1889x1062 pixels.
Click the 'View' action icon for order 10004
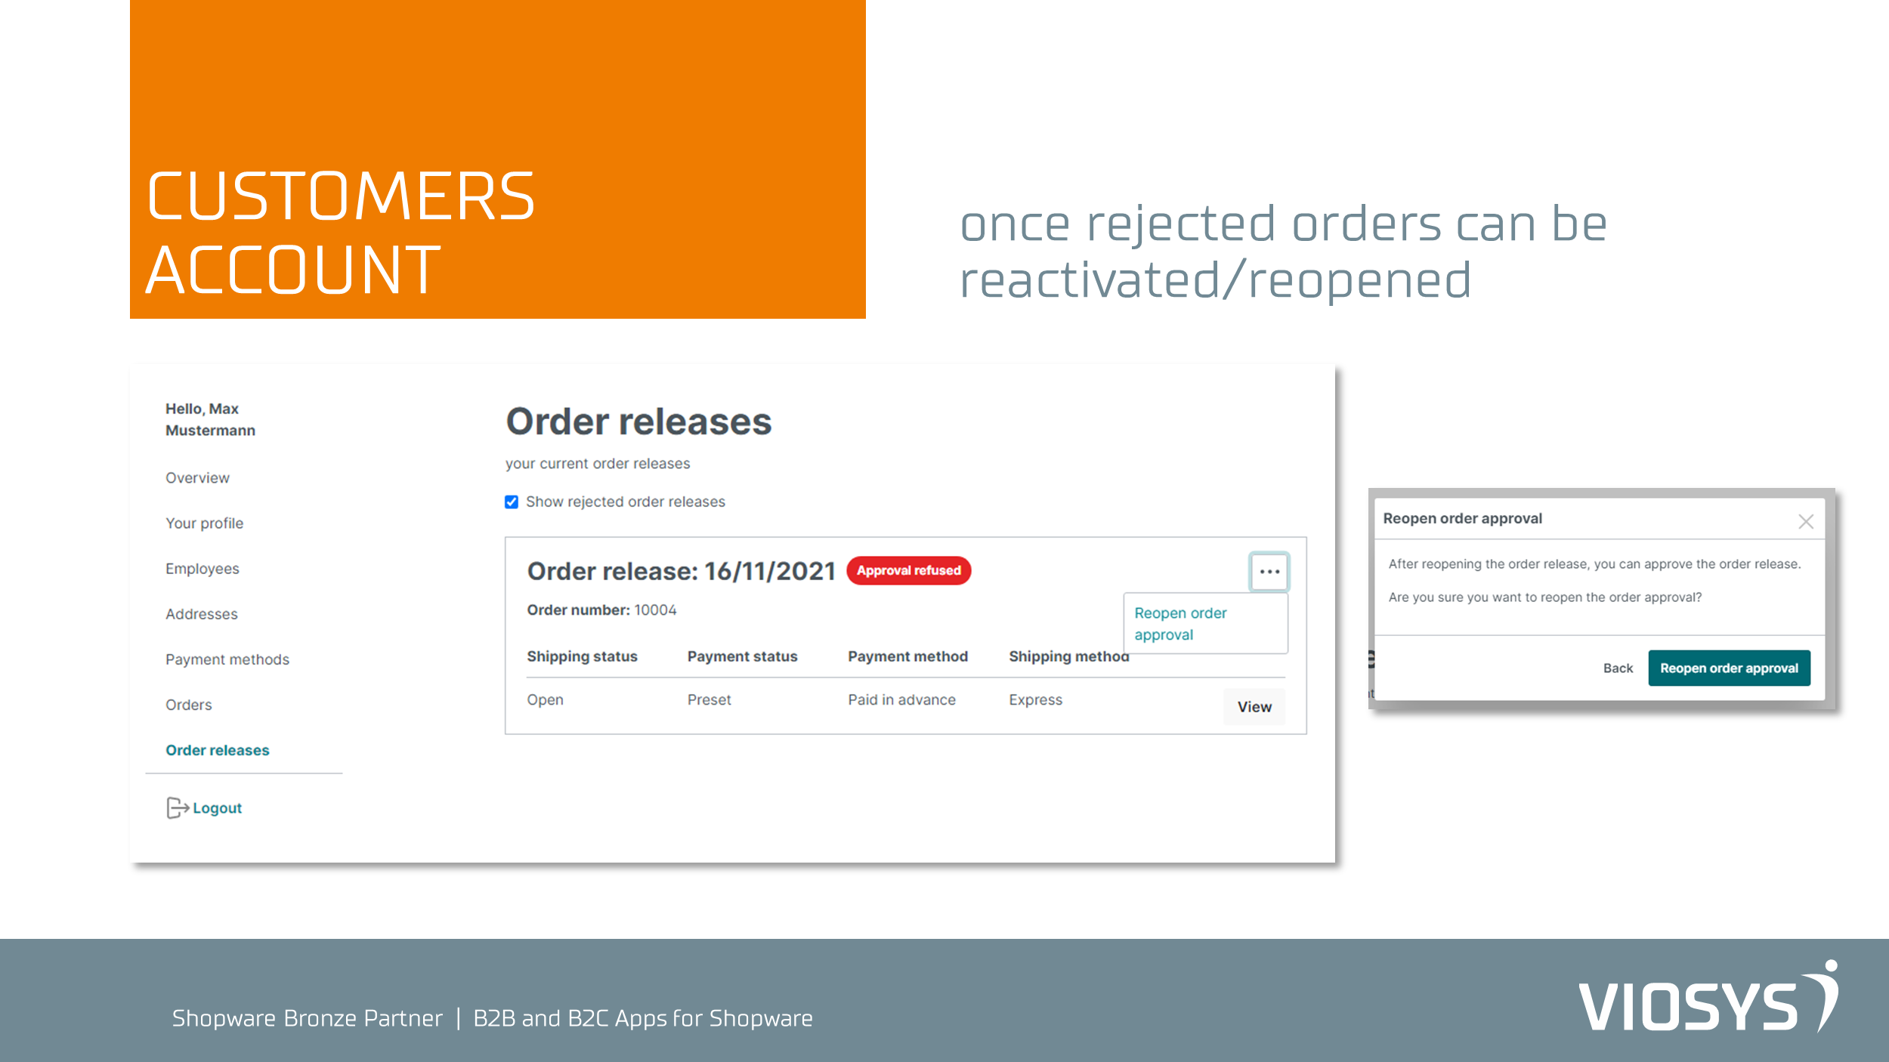coord(1254,705)
